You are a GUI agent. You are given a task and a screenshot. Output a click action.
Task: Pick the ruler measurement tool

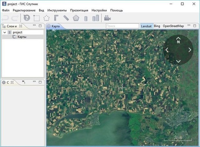(66, 18)
